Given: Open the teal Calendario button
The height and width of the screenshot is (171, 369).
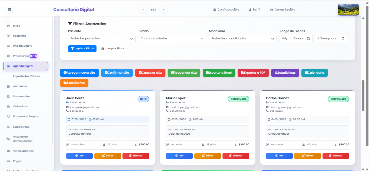Looking at the screenshot, I should 315,73.
